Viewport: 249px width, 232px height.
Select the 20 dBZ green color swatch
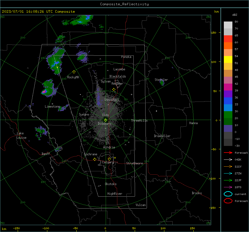click(228, 115)
